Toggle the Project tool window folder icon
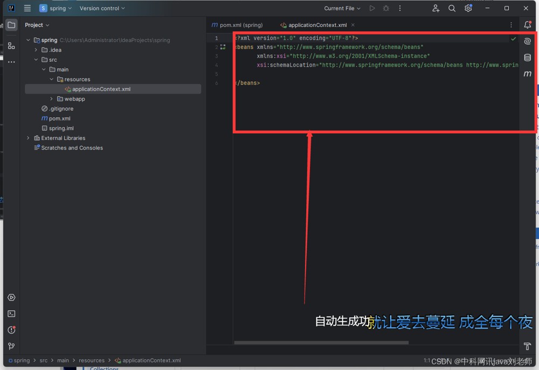This screenshot has height=370, width=539. point(11,25)
